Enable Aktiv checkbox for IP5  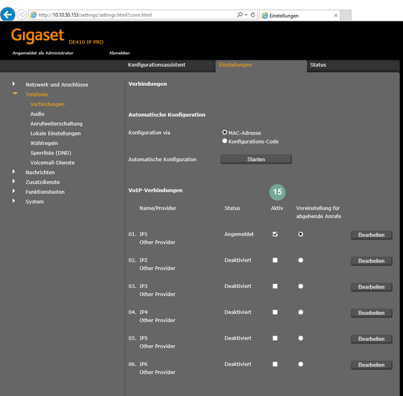tap(275, 338)
